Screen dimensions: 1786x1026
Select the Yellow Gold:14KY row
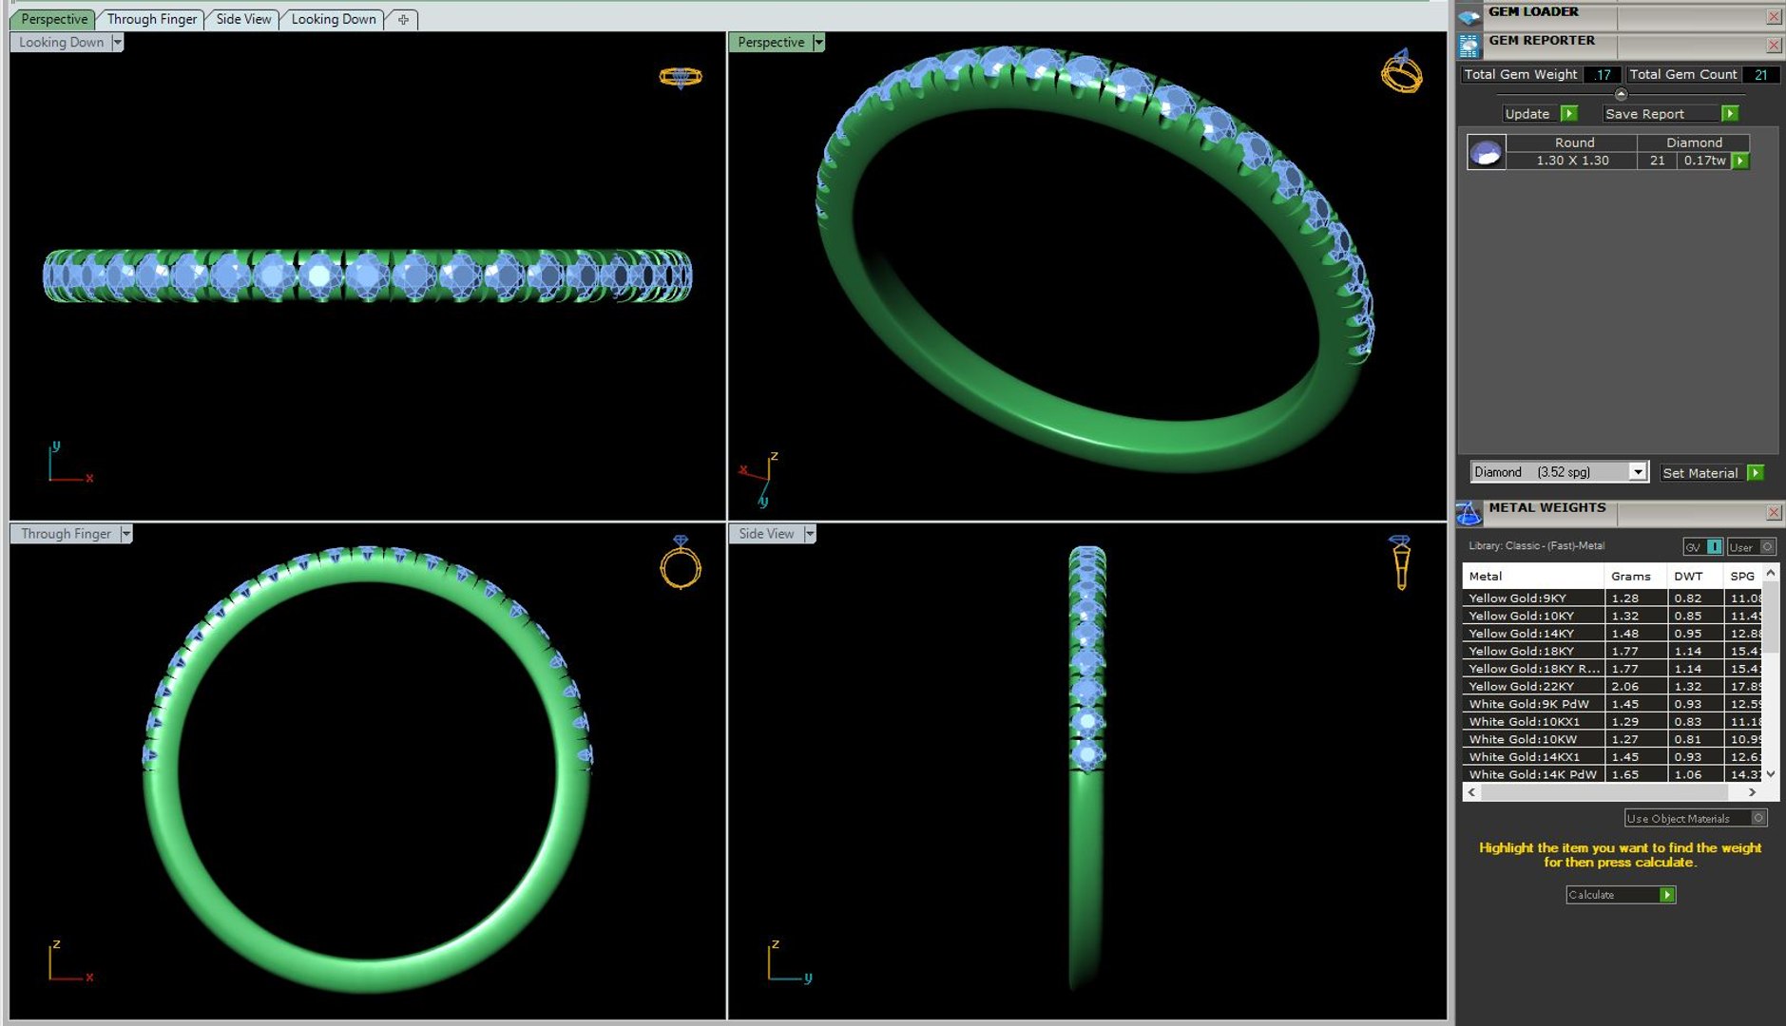click(x=1612, y=634)
